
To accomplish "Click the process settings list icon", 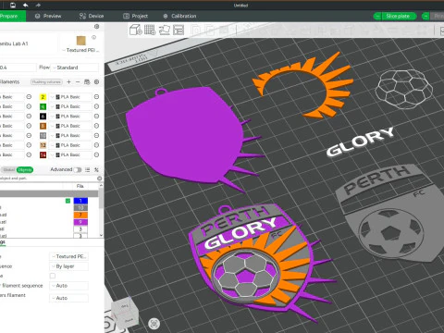I will tap(88, 169).
